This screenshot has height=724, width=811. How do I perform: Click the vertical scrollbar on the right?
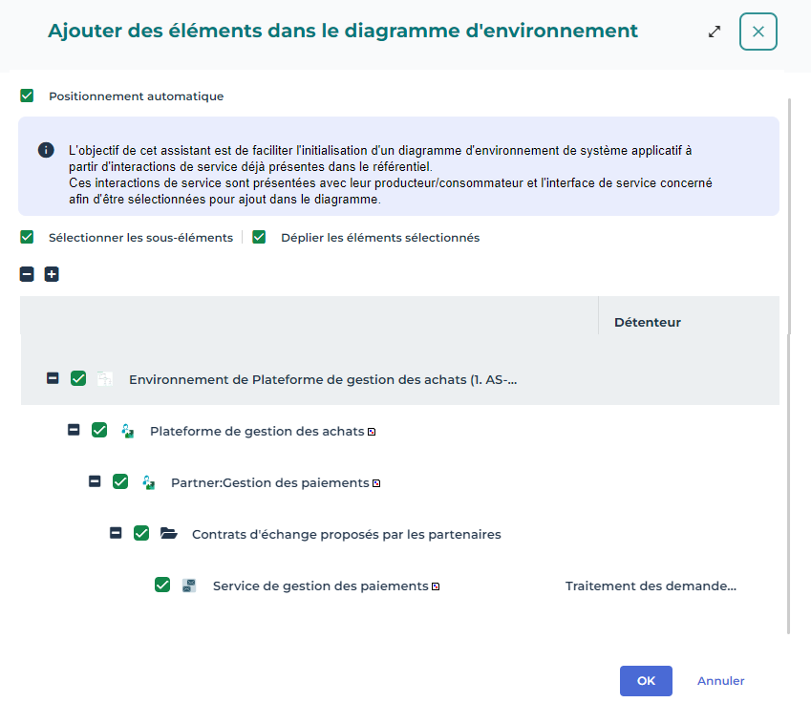[789, 363]
